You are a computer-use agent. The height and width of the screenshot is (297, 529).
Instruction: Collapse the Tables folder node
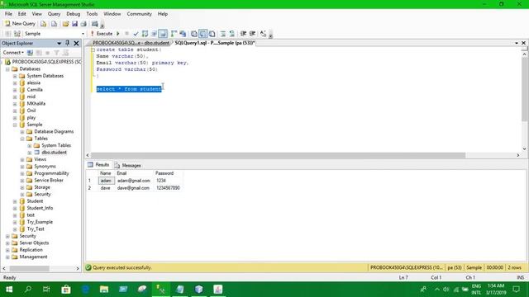22,139
